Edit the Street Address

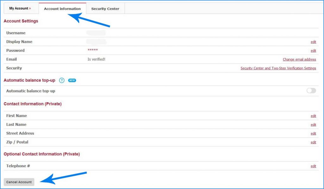pyautogui.click(x=313, y=133)
